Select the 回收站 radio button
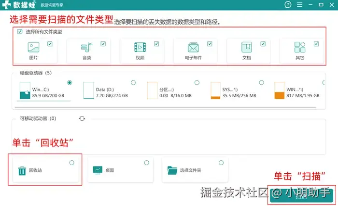 [x=72, y=163]
